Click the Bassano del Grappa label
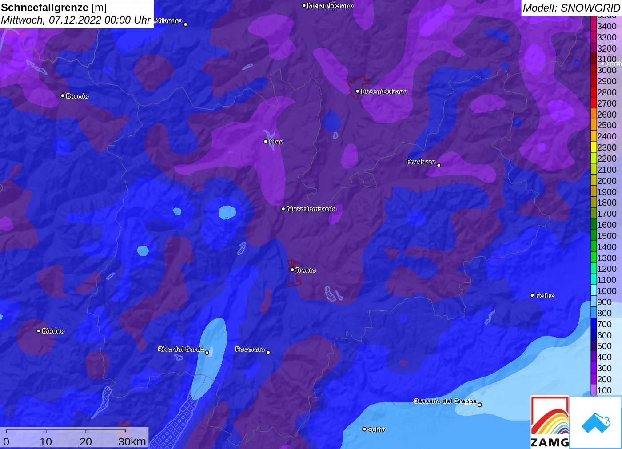Screen dimensions: 622x449 (x=445, y=401)
